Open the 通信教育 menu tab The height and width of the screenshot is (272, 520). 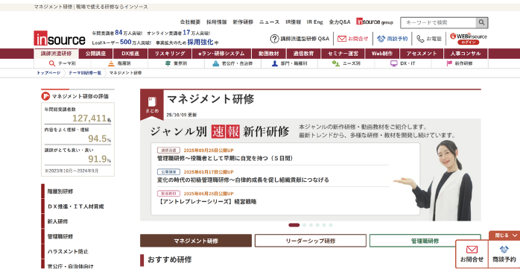point(303,54)
